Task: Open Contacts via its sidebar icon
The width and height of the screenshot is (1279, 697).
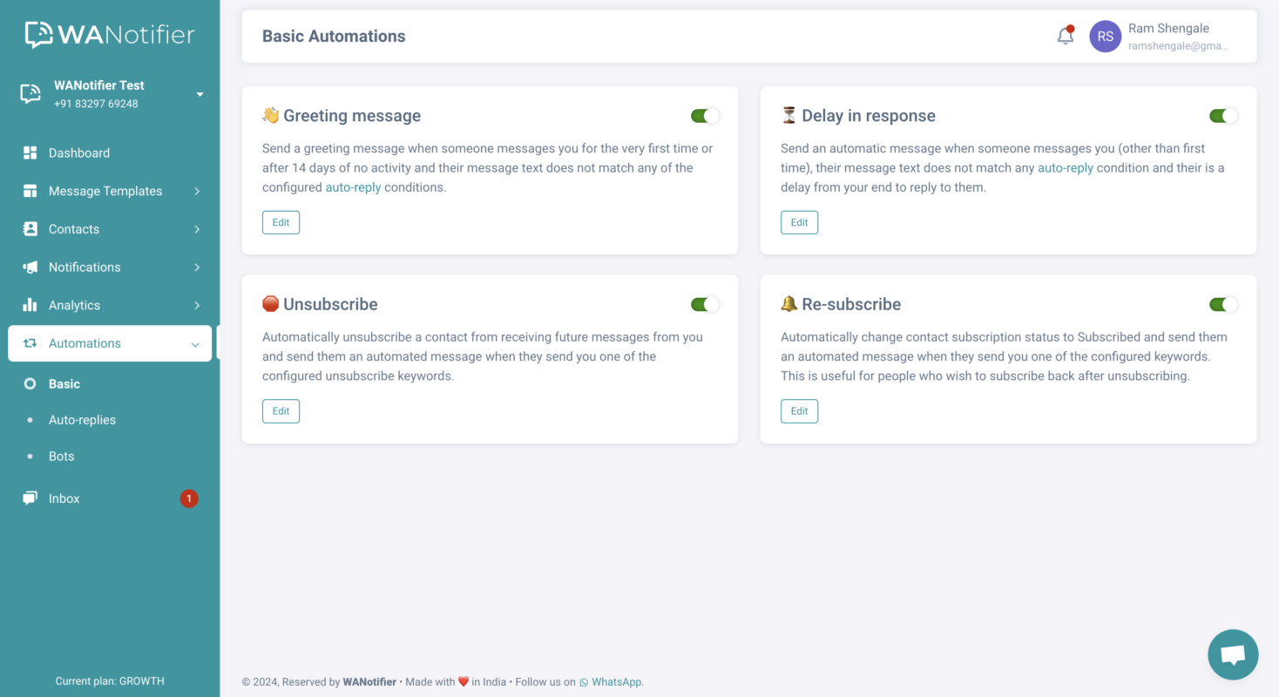Action: pyautogui.click(x=30, y=228)
